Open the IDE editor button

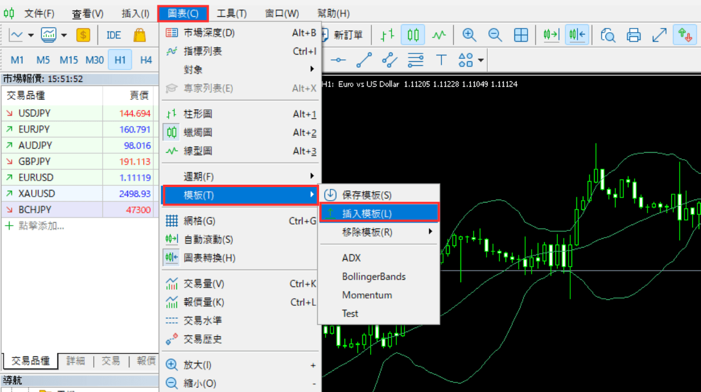pos(113,35)
